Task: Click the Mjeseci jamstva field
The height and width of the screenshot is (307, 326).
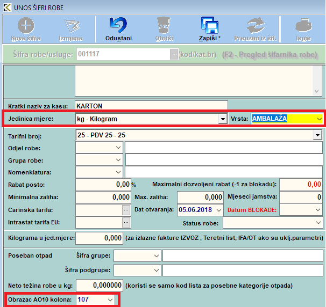Action: point(301,197)
